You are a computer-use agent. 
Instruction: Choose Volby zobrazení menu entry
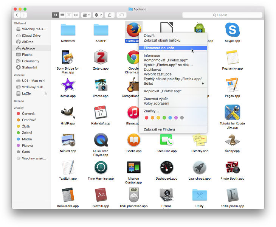point(157,103)
